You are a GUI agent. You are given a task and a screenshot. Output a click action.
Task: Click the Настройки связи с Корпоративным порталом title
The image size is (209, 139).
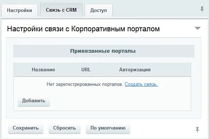83,29
